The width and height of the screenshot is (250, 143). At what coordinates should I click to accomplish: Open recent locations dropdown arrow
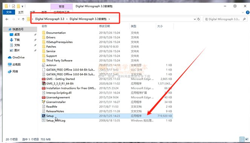18,19
